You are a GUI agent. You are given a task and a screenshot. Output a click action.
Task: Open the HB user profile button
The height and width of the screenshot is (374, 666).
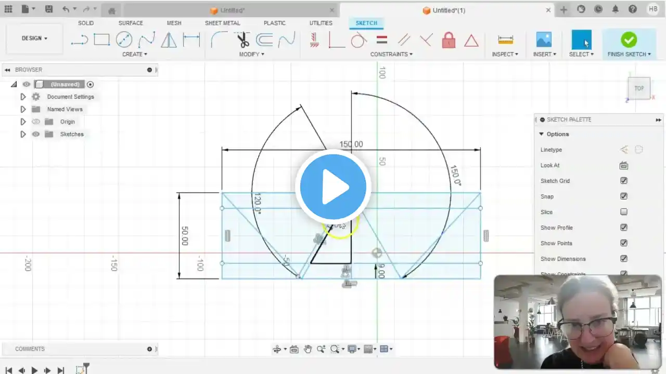pos(652,9)
